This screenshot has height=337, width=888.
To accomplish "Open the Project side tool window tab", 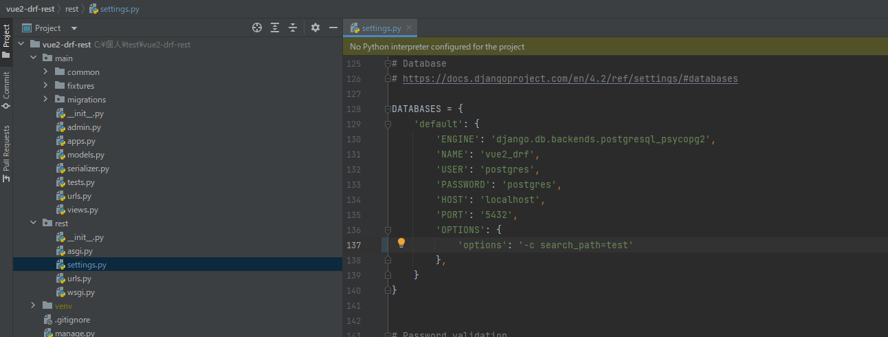I will tap(6, 41).
